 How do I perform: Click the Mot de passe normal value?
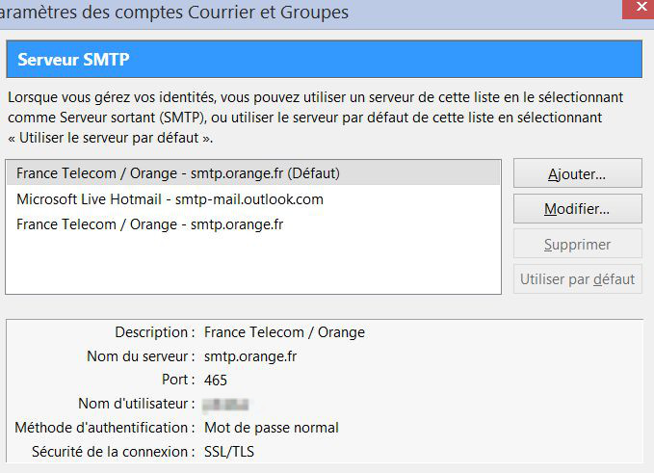pyautogui.click(x=272, y=427)
